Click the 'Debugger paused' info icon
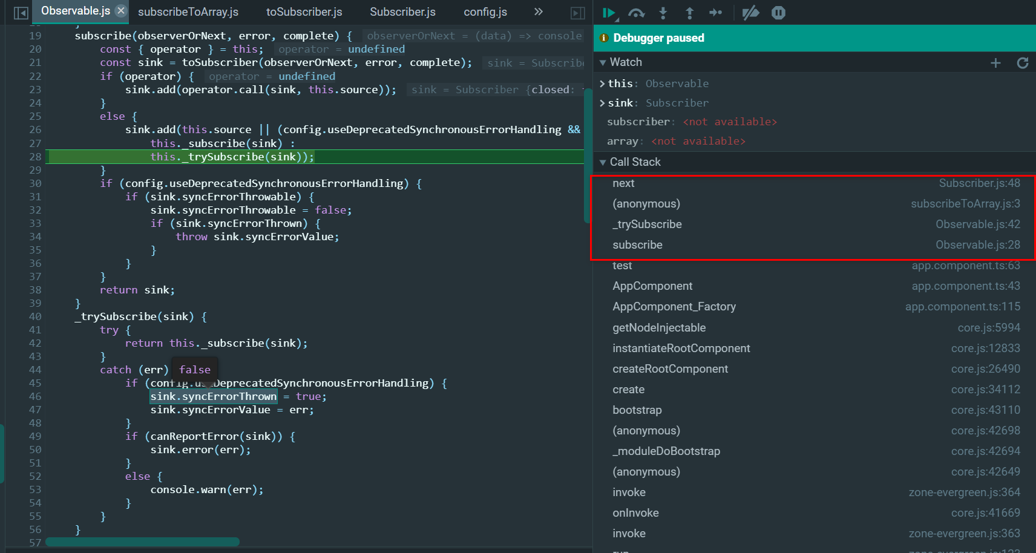This screenshot has width=1036, height=553. (603, 38)
